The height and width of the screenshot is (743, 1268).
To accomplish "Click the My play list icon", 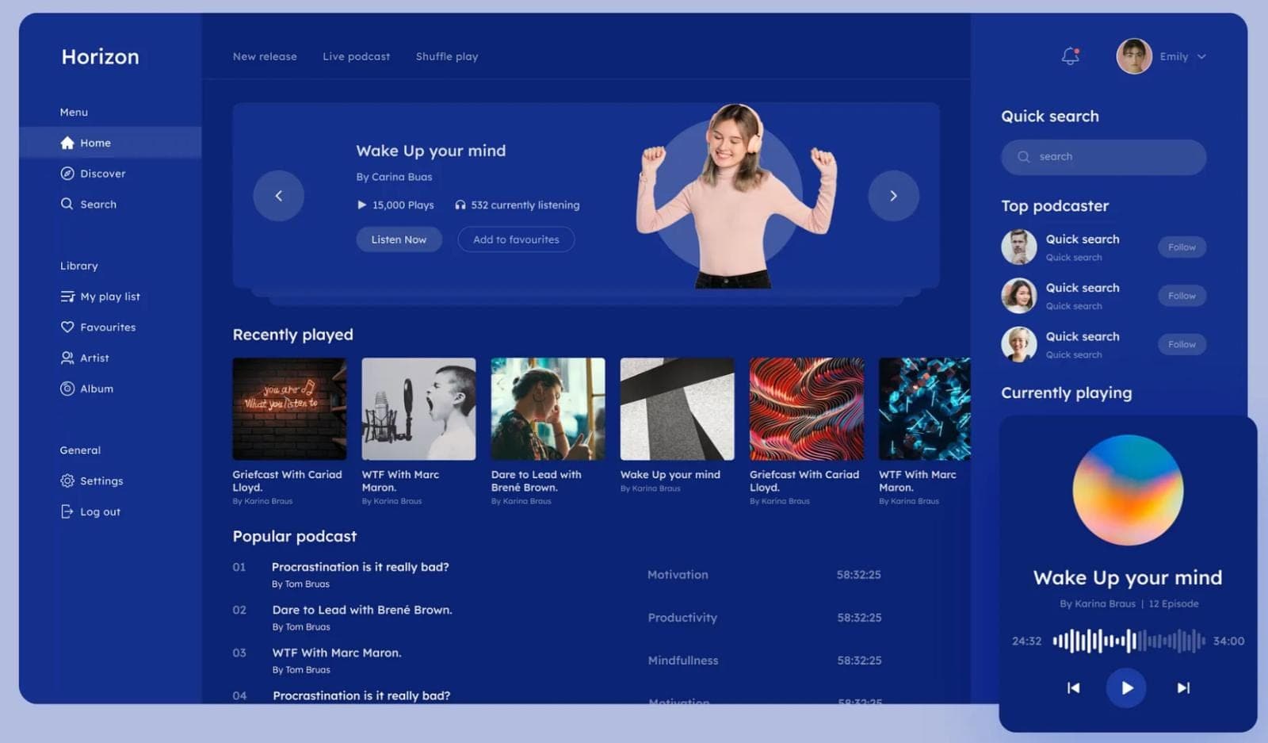I will pos(67,297).
